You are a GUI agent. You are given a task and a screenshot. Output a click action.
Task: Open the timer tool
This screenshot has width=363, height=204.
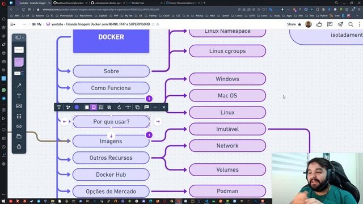click(19, 147)
